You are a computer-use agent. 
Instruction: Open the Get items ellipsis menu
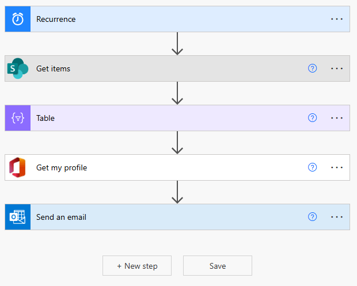point(337,68)
